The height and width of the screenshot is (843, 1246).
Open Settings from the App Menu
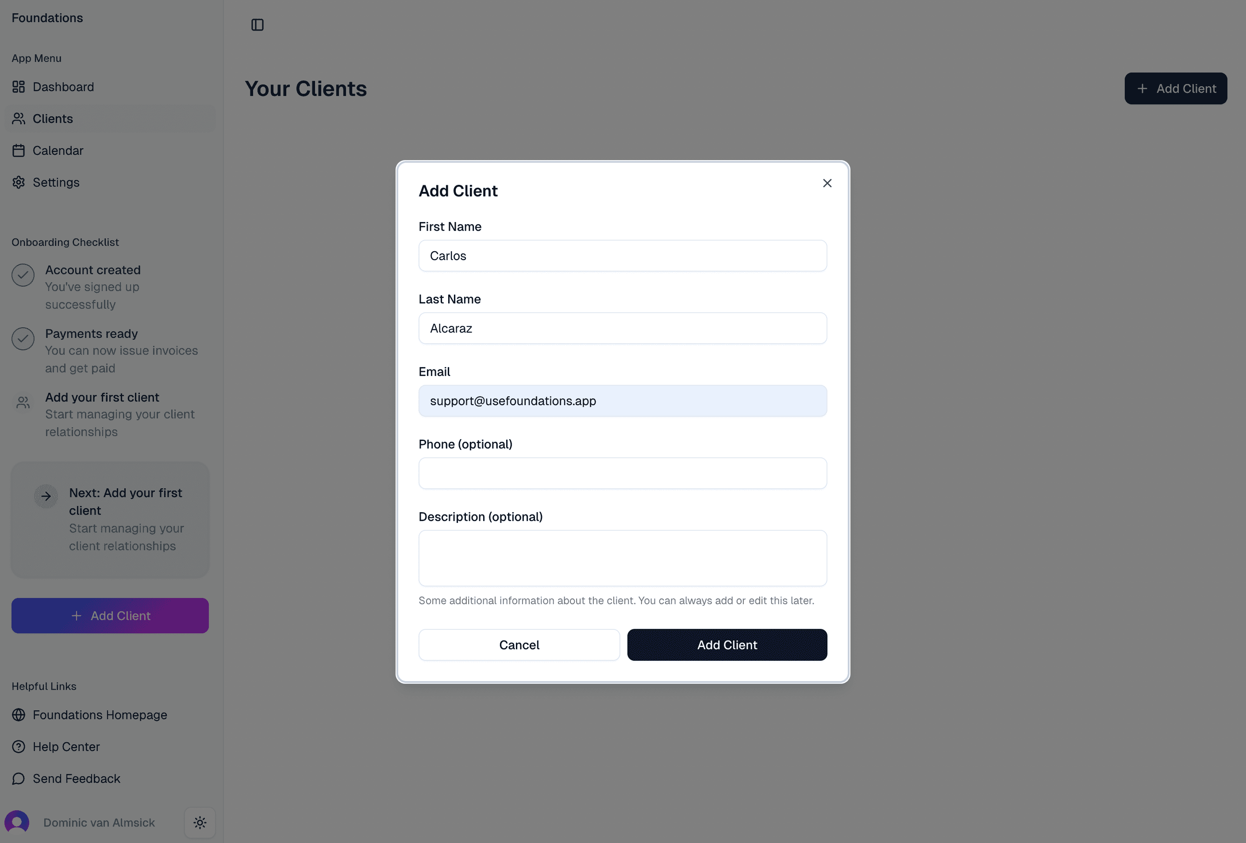pos(55,182)
